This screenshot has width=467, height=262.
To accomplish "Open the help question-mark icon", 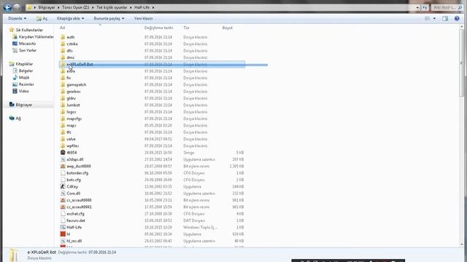I will point(457,18).
